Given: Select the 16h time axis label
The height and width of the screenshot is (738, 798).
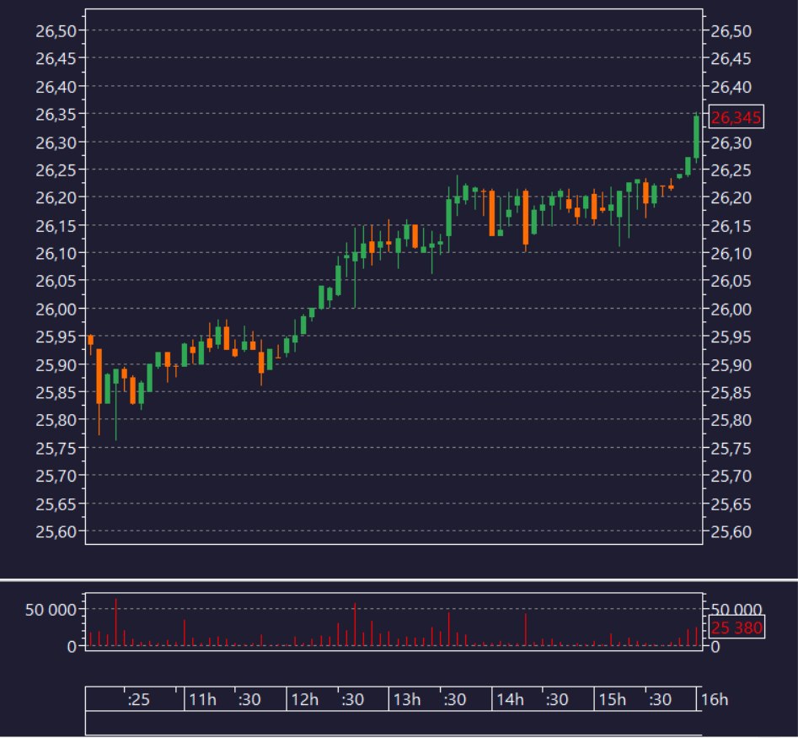Looking at the screenshot, I should point(715,700).
